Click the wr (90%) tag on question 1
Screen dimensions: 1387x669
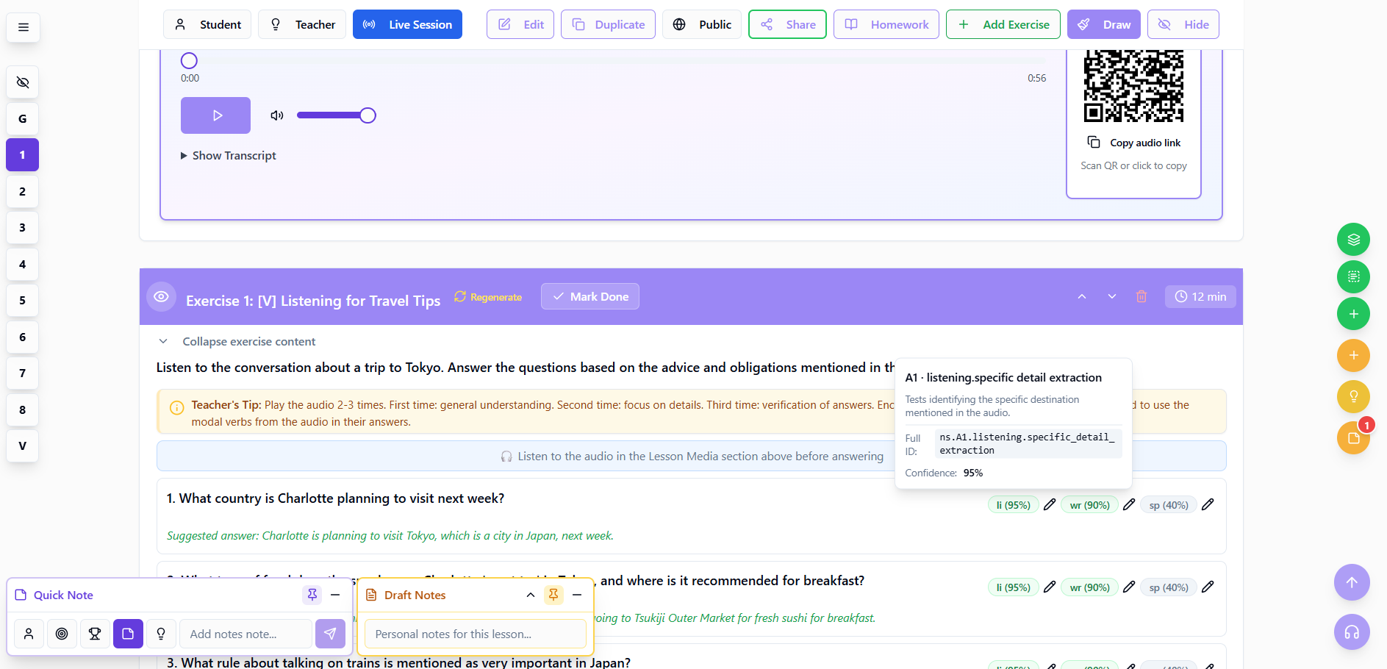coord(1089,505)
